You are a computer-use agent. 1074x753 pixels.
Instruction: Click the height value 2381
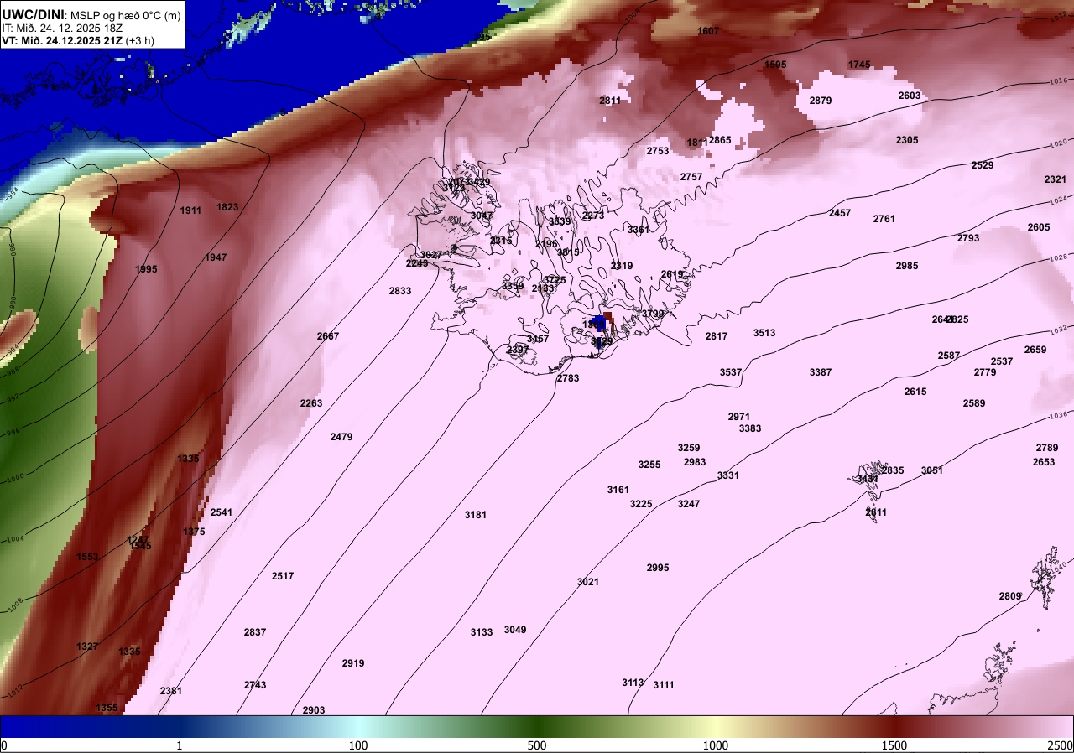point(171,691)
